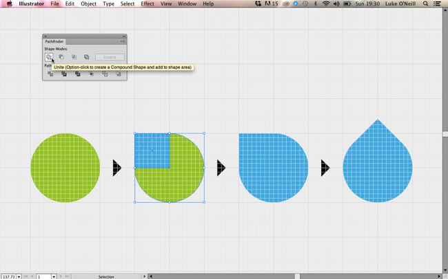The height and width of the screenshot is (279, 448).
Task: Open the artboard number dropdown
Action: click(x=53, y=276)
